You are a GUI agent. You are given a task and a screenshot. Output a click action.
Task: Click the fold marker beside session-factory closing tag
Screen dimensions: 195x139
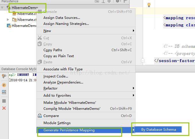143,60
